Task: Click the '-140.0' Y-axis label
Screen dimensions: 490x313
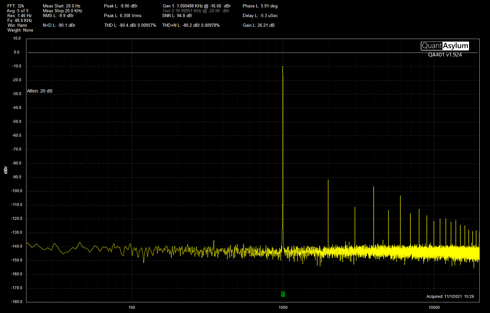Action: (16, 246)
